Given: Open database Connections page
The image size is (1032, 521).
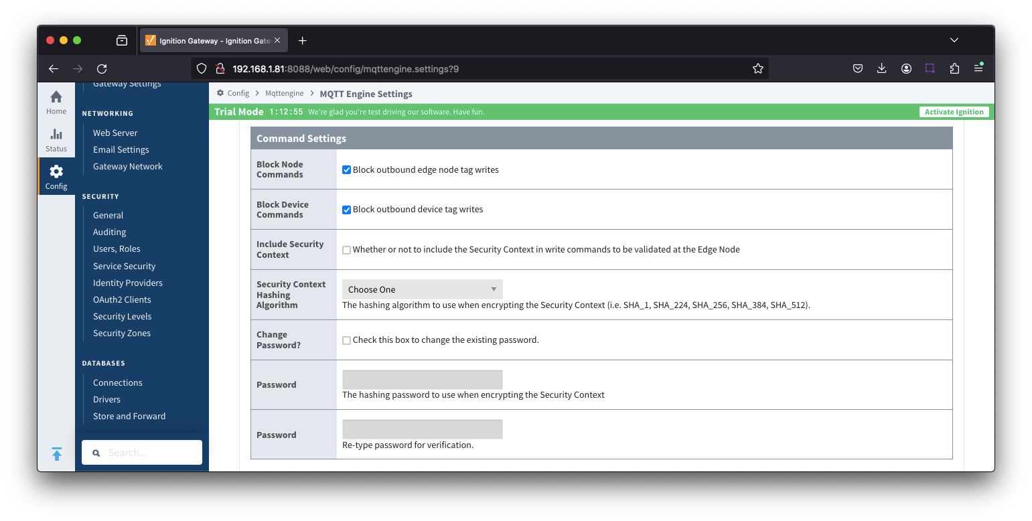Looking at the screenshot, I should (118, 382).
